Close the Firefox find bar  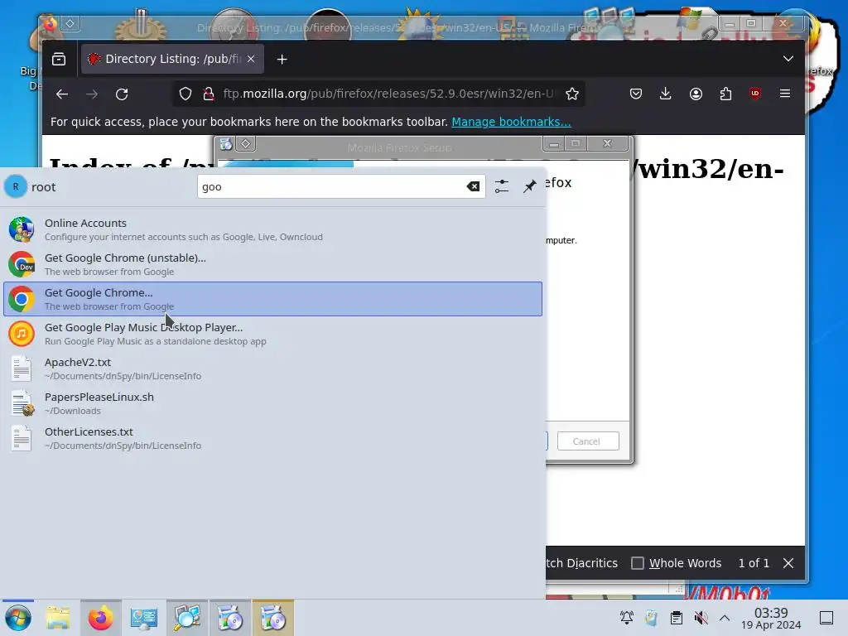(788, 563)
